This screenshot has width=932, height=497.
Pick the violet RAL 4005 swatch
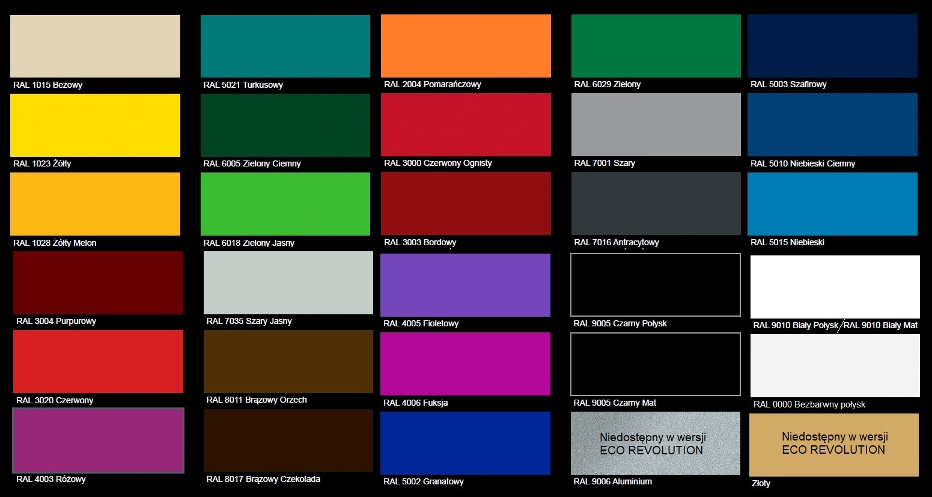(x=465, y=285)
